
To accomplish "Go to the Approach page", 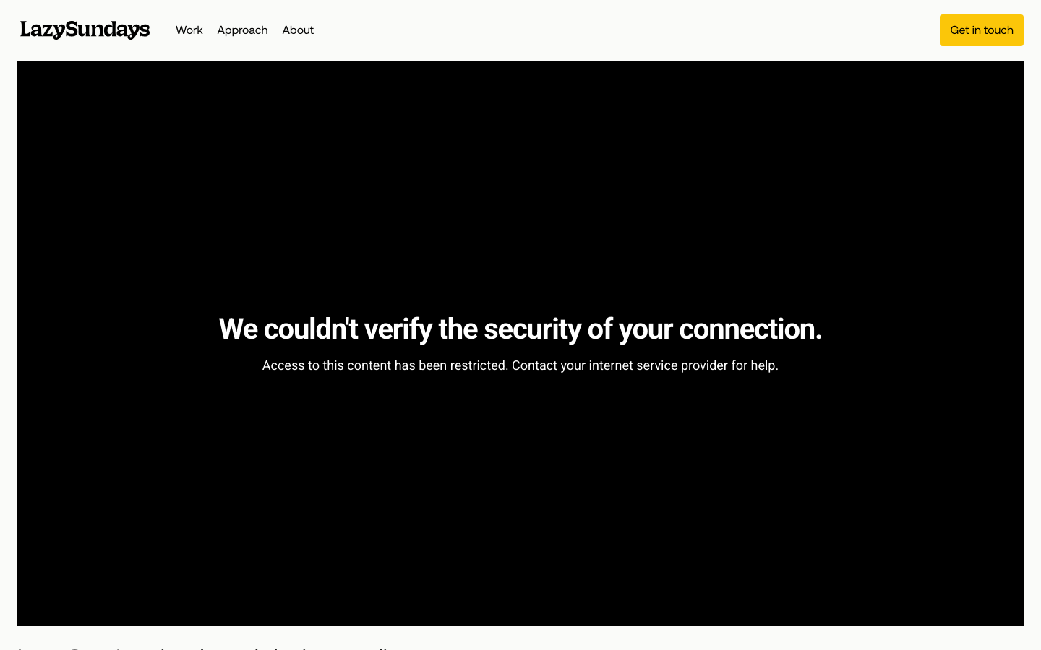I will (x=242, y=30).
